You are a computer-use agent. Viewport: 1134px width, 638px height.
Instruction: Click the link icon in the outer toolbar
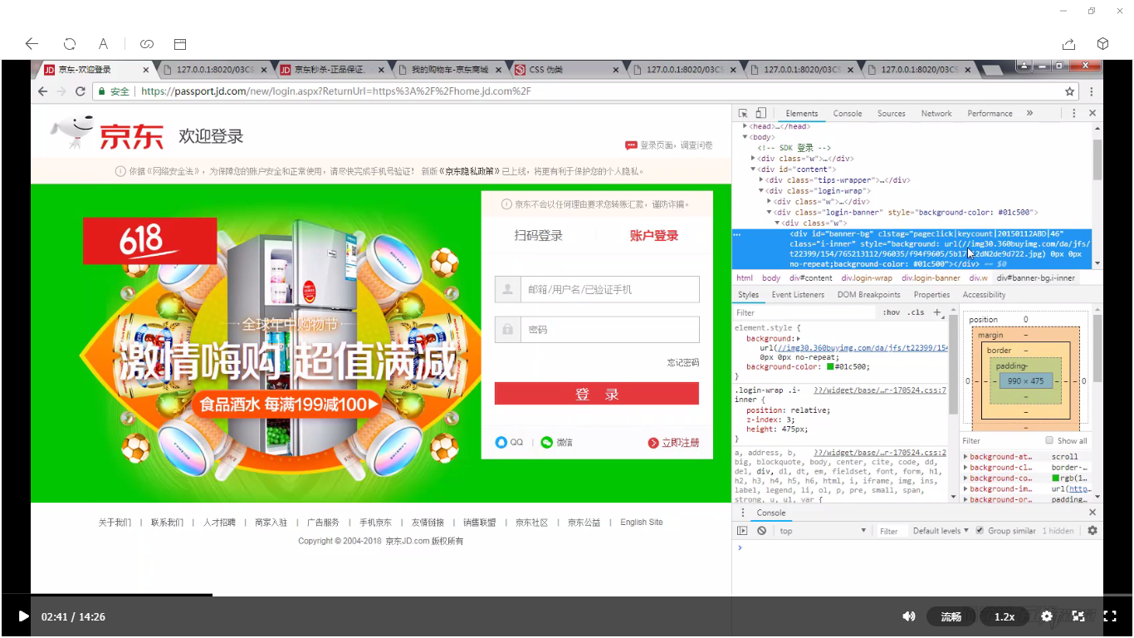coord(147,44)
